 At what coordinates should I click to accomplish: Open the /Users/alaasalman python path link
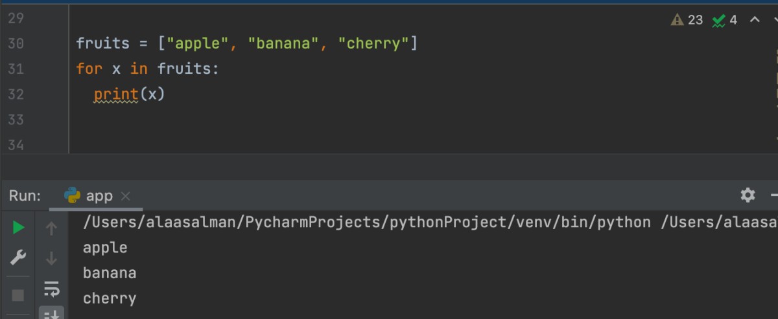coord(367,222)
